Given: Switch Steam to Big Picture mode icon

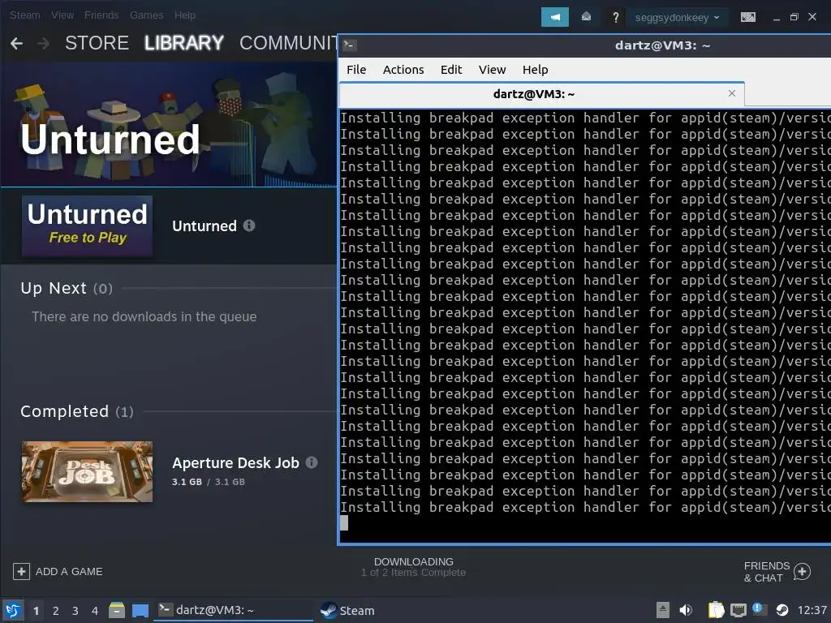Looking at the screenshot, I should [747, 18].
